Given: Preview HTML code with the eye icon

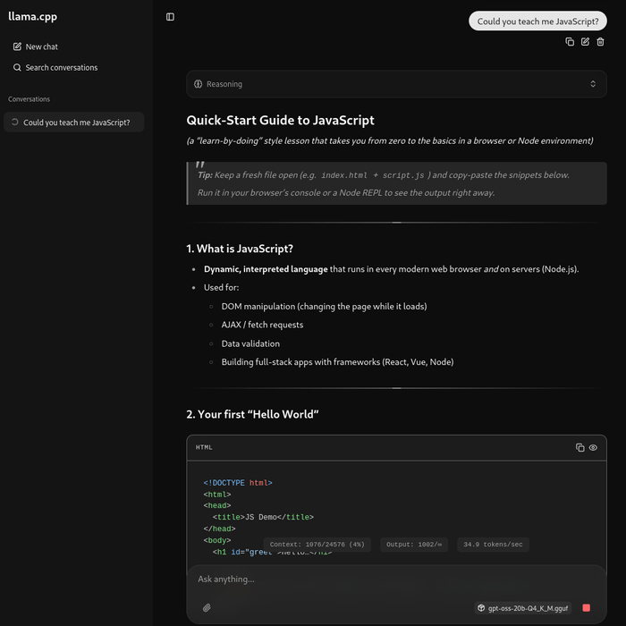Looking at the screenshot, I should point(593,447).
